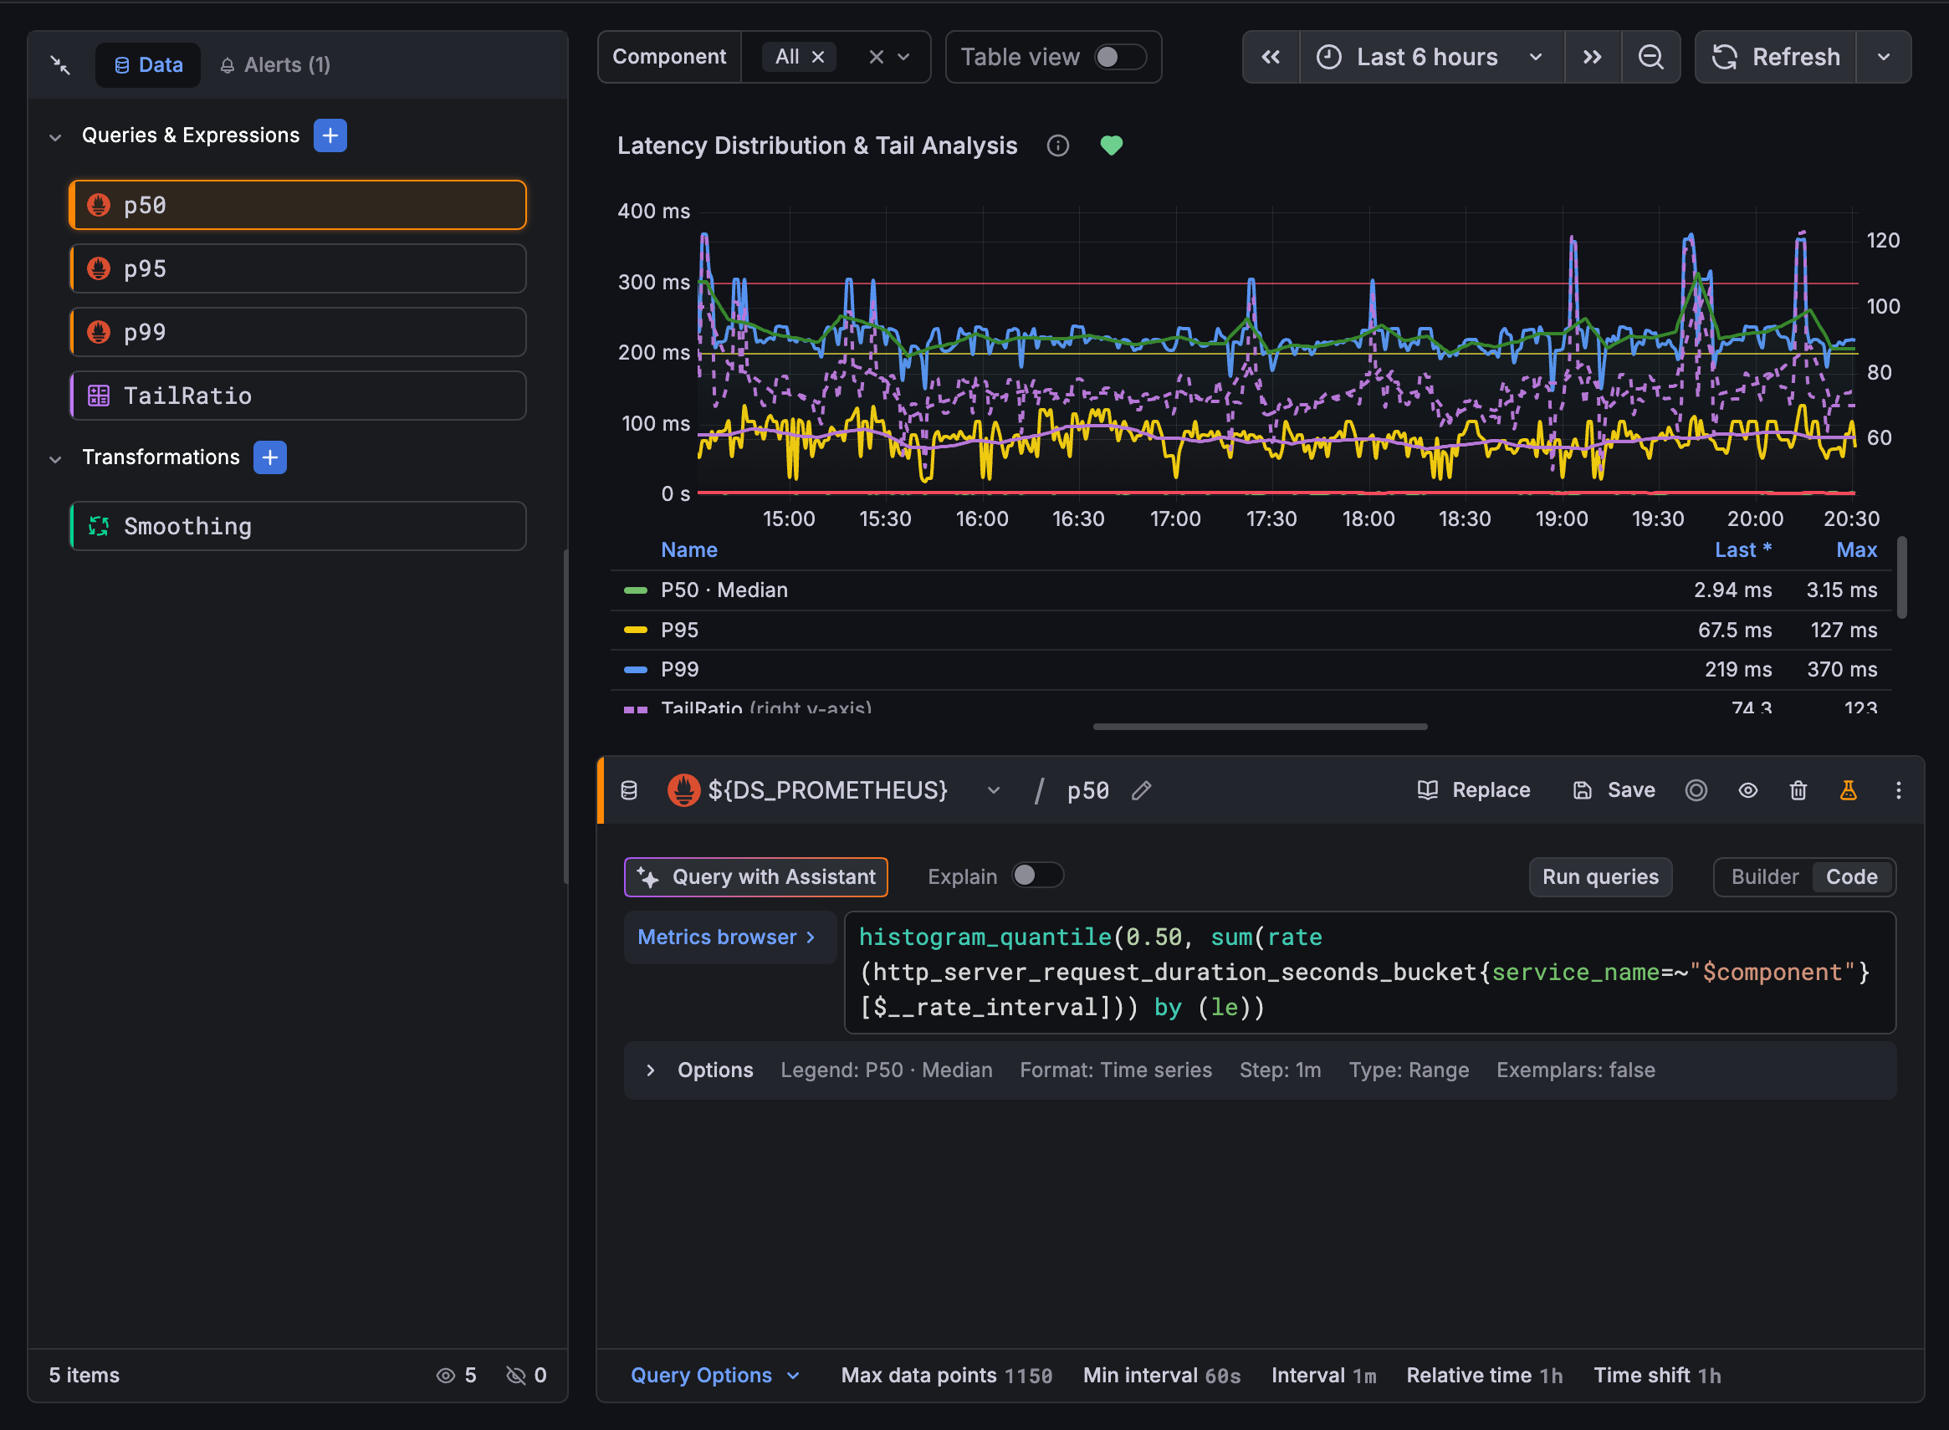Zoom out the time range with magnifier icon
Image resolution: width=1949 pixels, height=1430 pixels.
tap(1651, 56)
